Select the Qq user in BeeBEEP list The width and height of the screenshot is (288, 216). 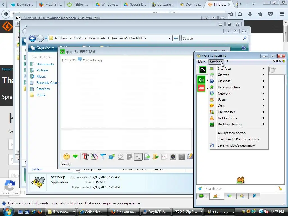pos(201,80)
